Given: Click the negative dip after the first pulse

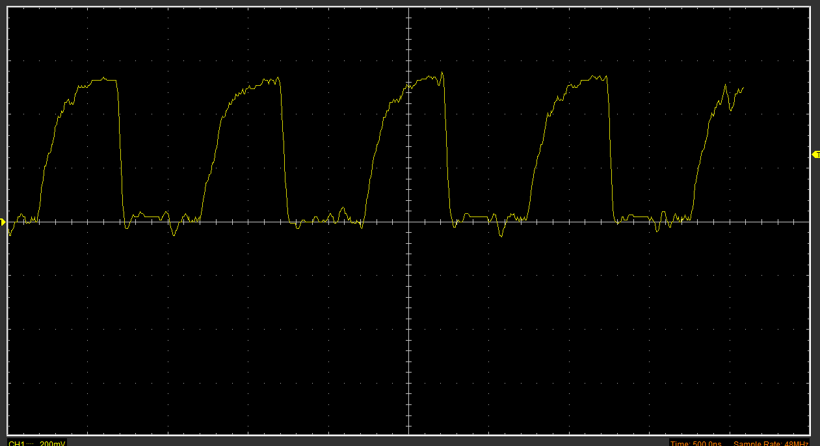Looking at the screenshot, I should click(x=174, y=235).
